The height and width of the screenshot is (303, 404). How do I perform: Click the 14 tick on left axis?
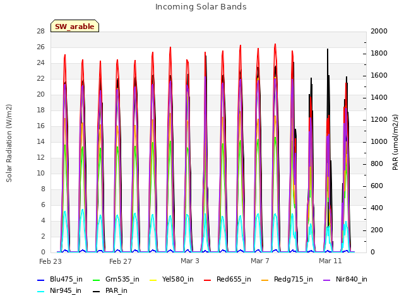[40, 141]
